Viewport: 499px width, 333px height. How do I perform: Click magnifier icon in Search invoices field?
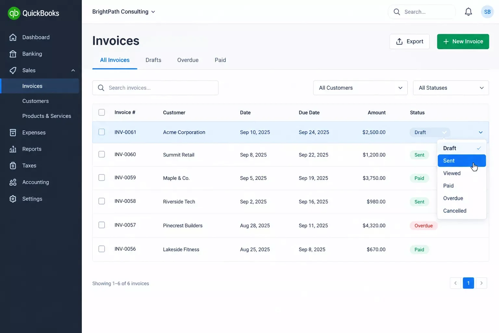tap(101, 88)
